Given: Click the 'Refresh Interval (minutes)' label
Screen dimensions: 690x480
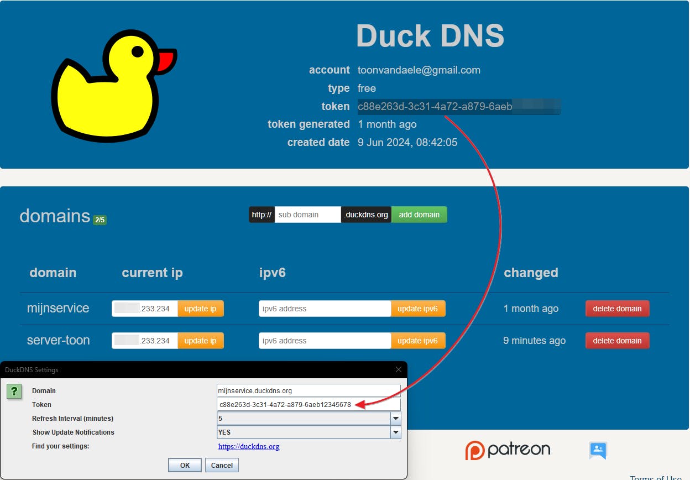Looking at the screenshot, I should [x=72, y=419].
